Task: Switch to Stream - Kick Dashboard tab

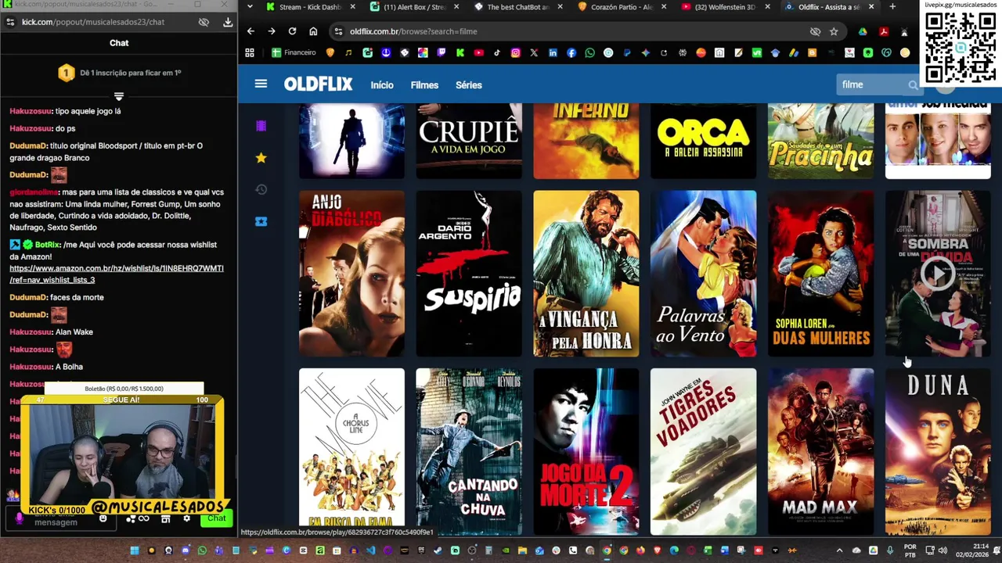Action: (x=309, y=7)
